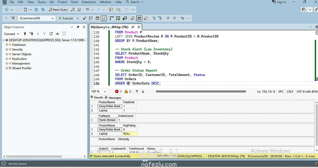
Task: Jump to the previous issue with up arrow
Action: tap(137, 91)
